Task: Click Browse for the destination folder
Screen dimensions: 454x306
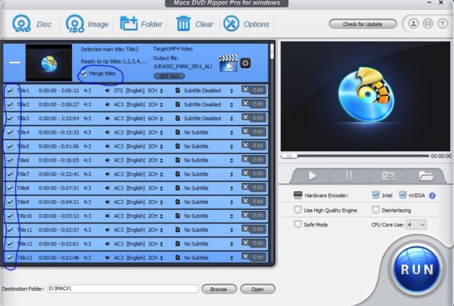Action: (x=219, y=289)
